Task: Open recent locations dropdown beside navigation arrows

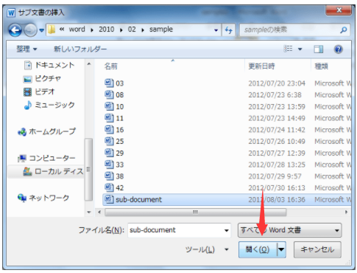Action: click(41, 30)
